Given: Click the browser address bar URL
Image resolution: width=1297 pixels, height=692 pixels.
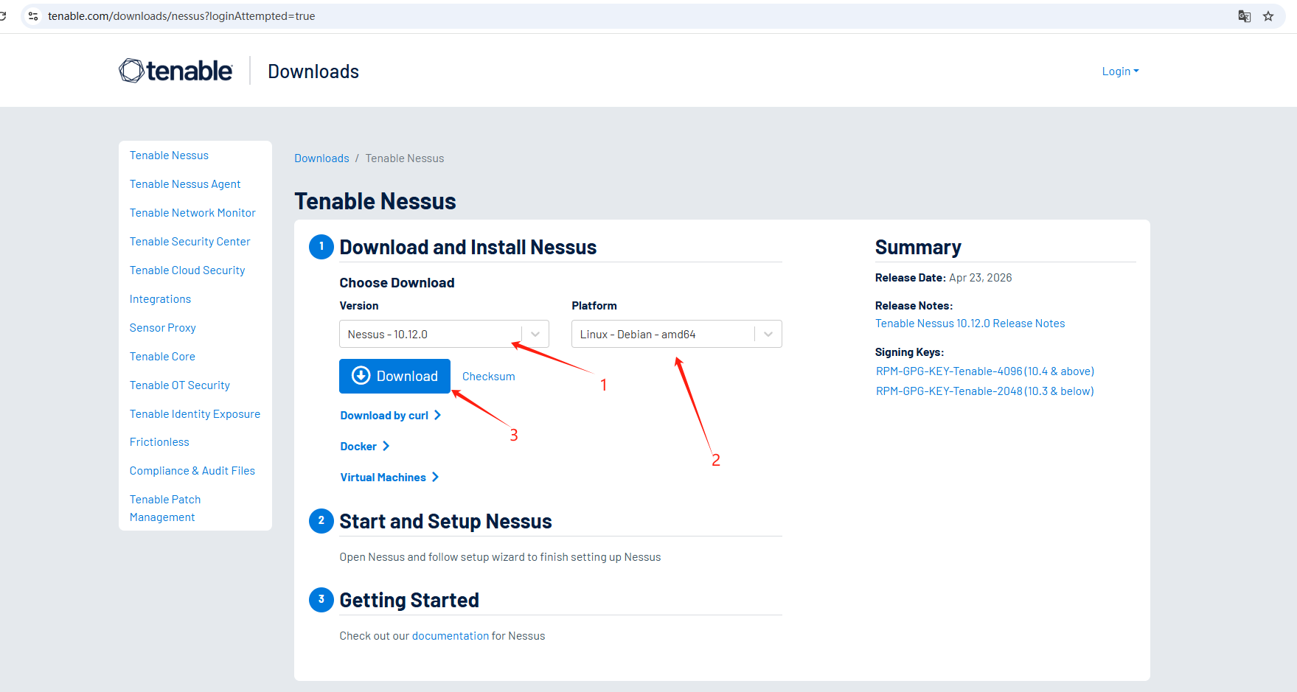Looking at the screenshot, I should click(x=181, y=16).
